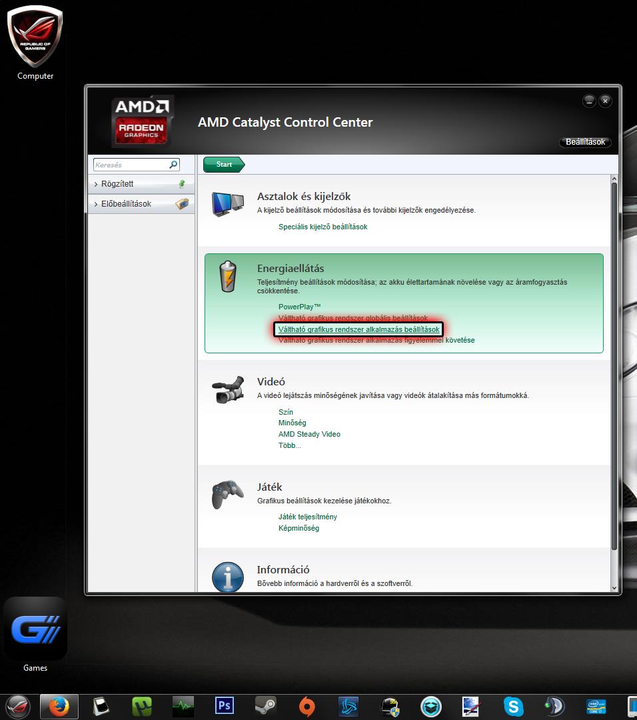
Task: Minimize the Catalyst Control Center window
Action: click(x=589, y=101)
